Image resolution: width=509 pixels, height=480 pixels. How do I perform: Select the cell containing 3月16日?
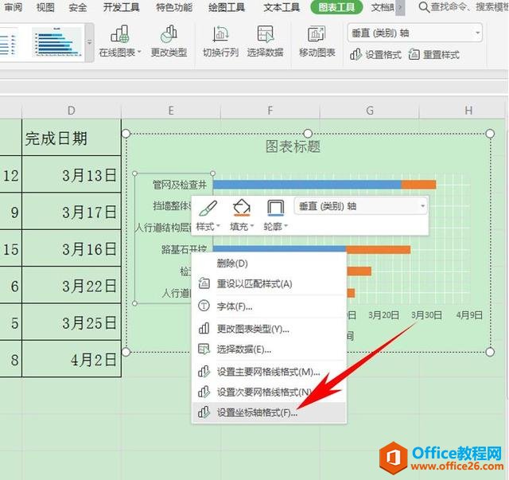click(72, 248)
